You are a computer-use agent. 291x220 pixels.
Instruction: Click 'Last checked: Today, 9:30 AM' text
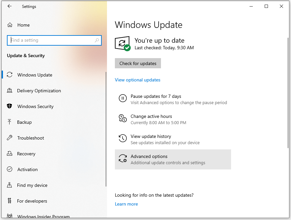164,48
